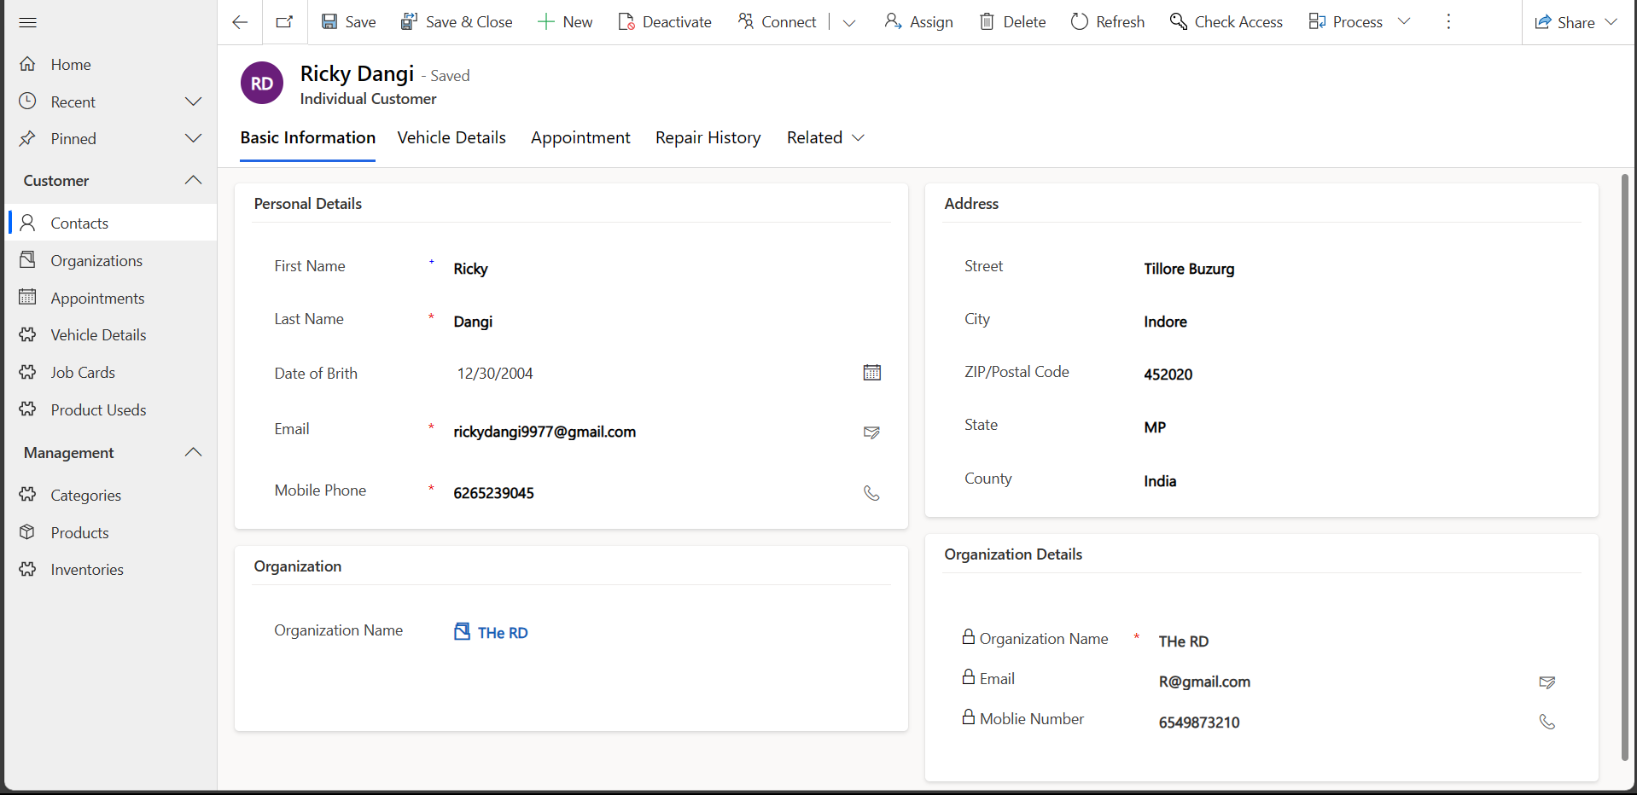Viewport: 1637px width, 795px height.
Task: Expand the Recent list in sidebar
Action: (x=194, y=102)
